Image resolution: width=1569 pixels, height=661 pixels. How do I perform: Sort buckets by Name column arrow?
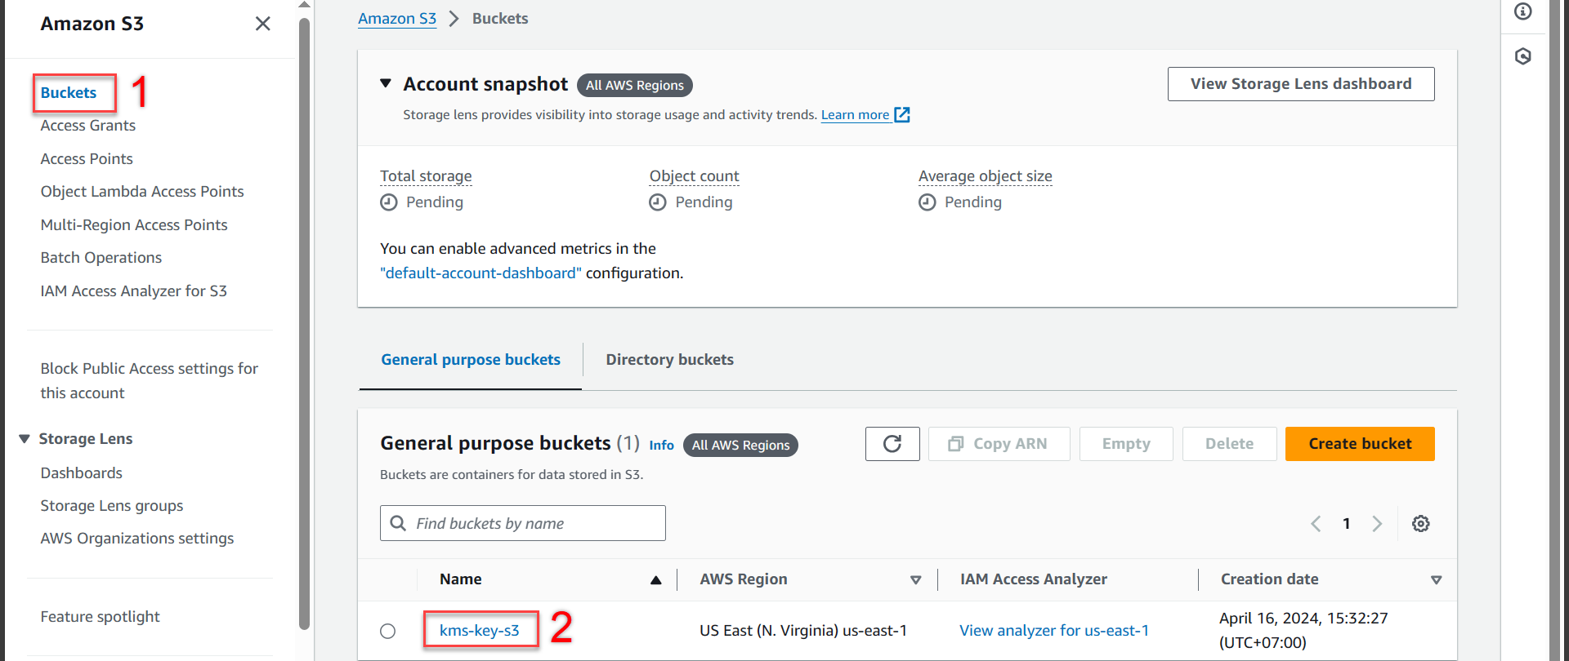tap(655, 580)
